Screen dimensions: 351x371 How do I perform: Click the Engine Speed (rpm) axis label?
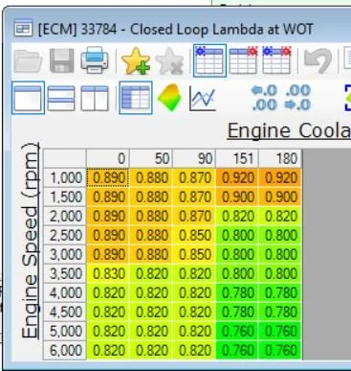(x=31, y=241)
